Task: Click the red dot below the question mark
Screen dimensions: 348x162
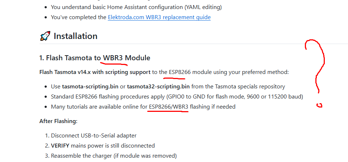Action: pos(319,105)
